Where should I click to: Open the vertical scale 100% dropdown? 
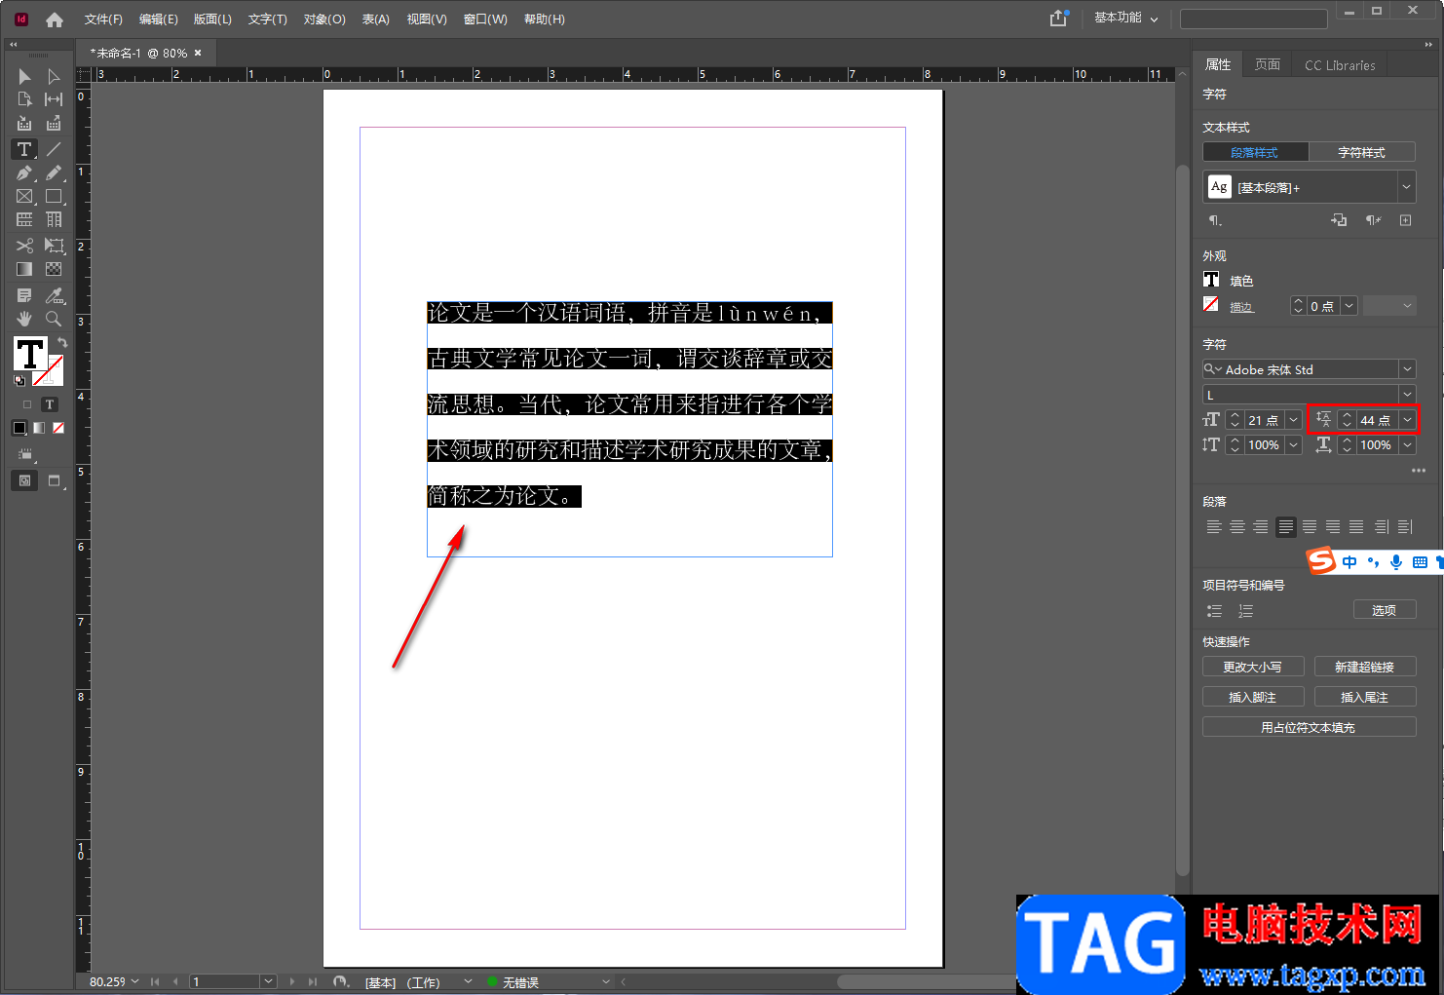click(1294, 444)
